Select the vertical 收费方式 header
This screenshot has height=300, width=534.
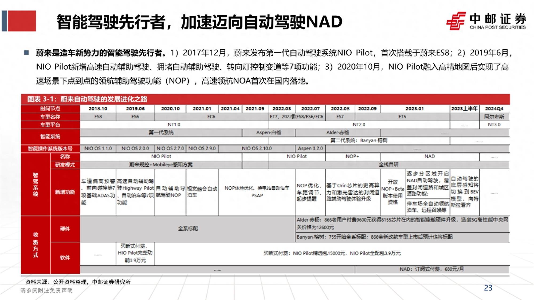point(36,245)
